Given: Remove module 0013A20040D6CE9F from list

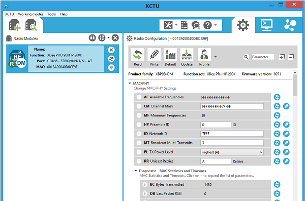Looking at the screenshot, I should point(111,50).
